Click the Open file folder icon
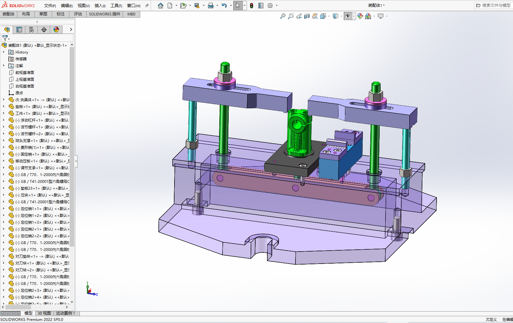The width and height of the screenshot is (513, 323). (x=183, y=6)
